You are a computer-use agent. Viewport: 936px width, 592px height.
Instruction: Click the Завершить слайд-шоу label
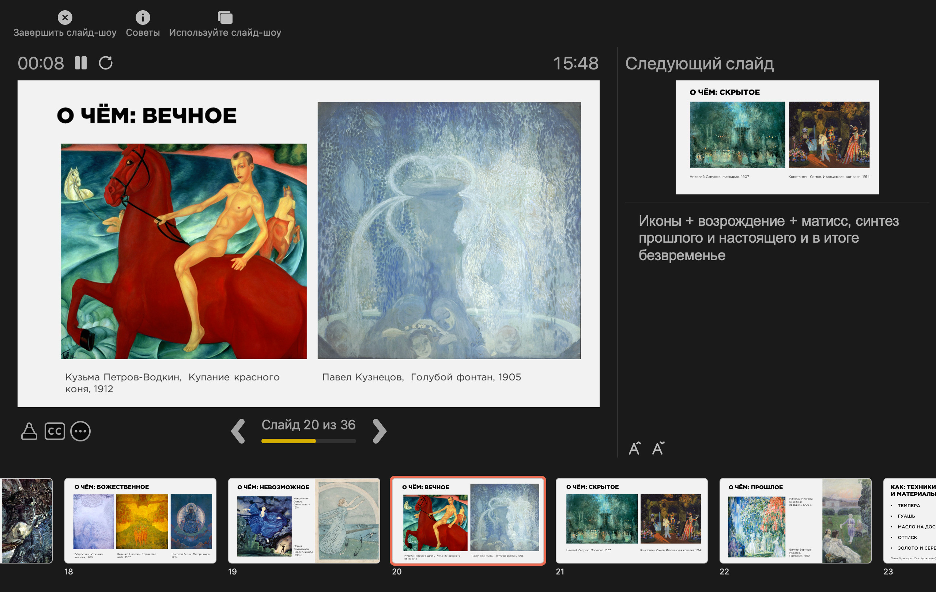(x=65, y=33)
